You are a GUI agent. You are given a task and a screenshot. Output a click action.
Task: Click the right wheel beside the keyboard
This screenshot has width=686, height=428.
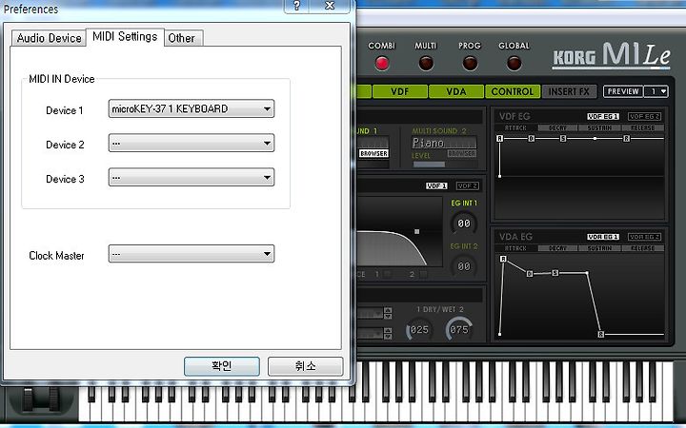(54, 399)
